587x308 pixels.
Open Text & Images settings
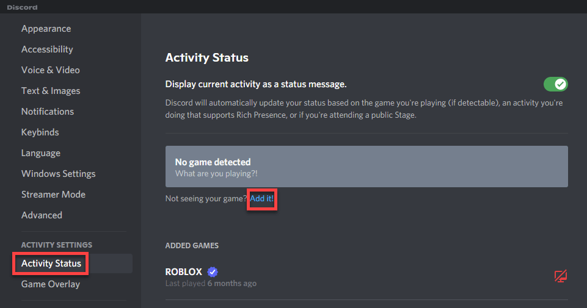coord(51,91)
